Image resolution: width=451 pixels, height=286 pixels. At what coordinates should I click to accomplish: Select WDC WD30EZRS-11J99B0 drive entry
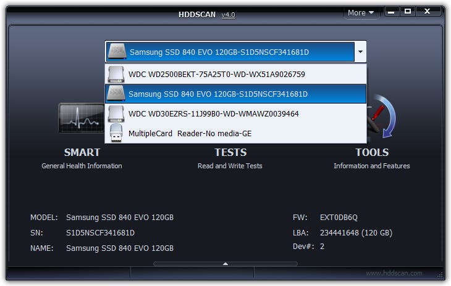coord(235,113)
